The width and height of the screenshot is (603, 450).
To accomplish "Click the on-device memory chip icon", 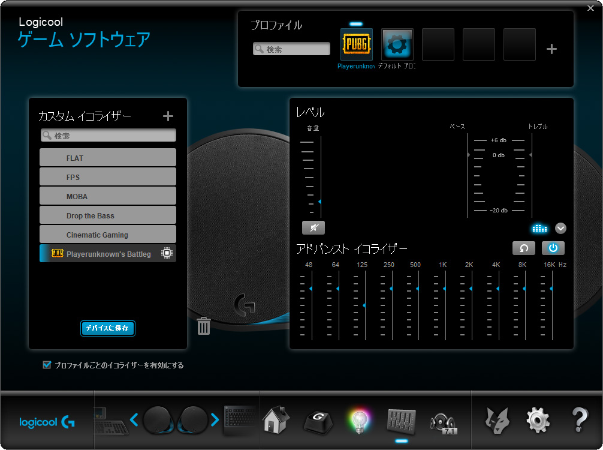I will [x=167, y=253].
